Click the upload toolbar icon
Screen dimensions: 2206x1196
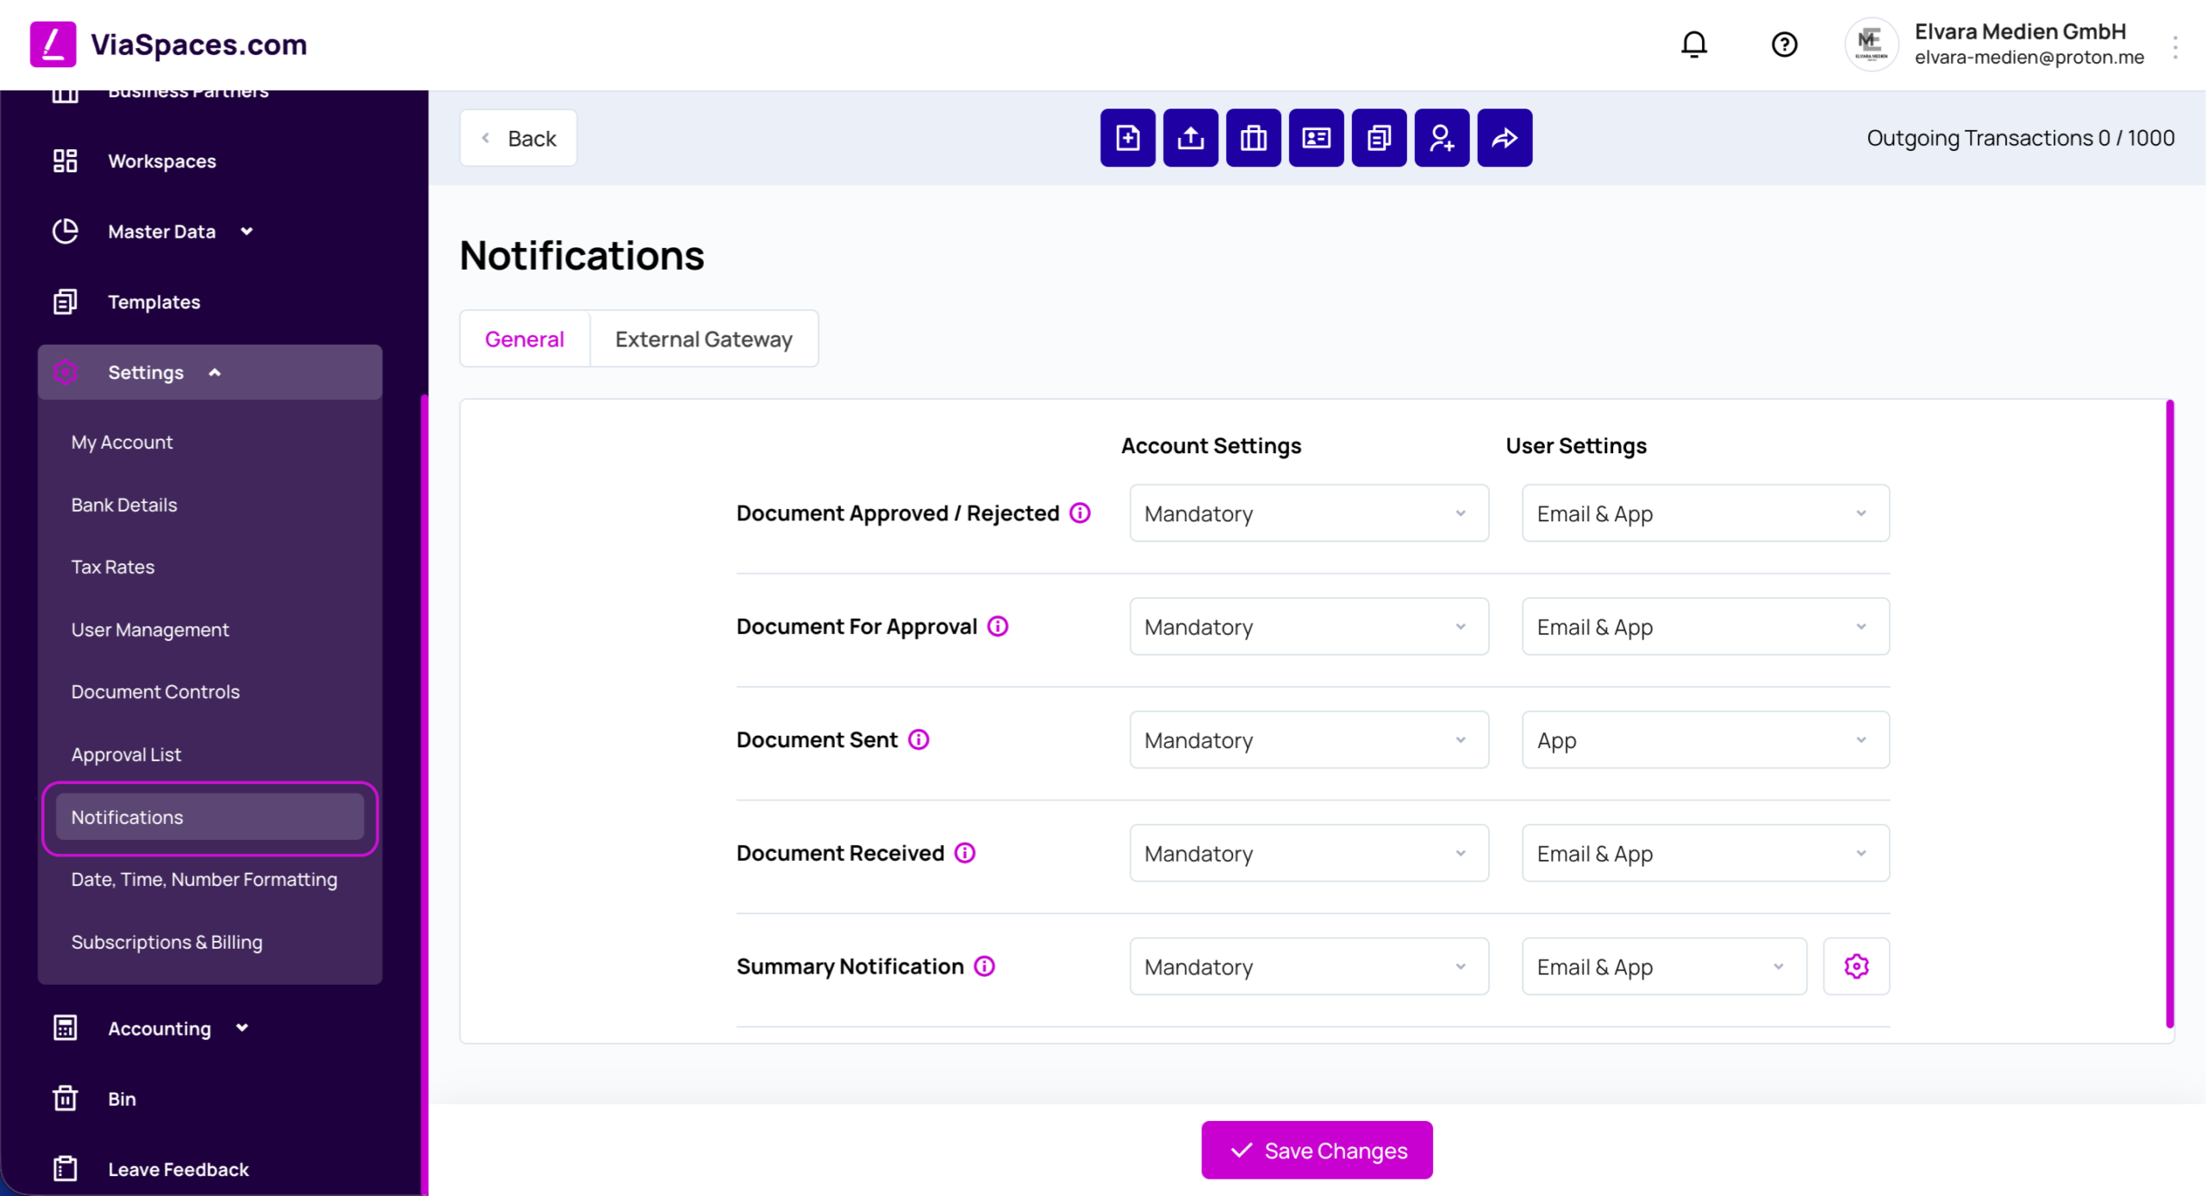(1190, 138)
